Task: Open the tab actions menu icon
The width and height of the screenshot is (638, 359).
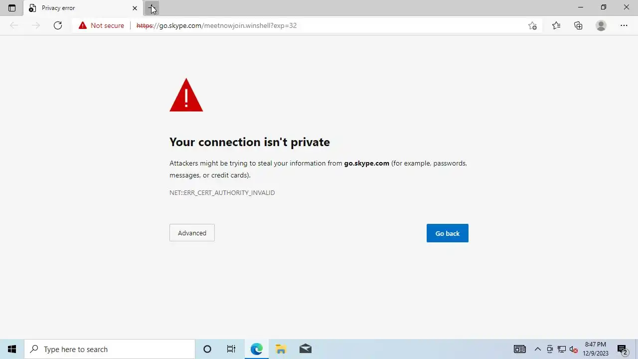Action: point(12,8)
